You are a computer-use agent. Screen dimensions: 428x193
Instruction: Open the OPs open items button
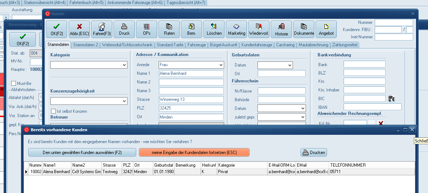(x=147, y=29)
